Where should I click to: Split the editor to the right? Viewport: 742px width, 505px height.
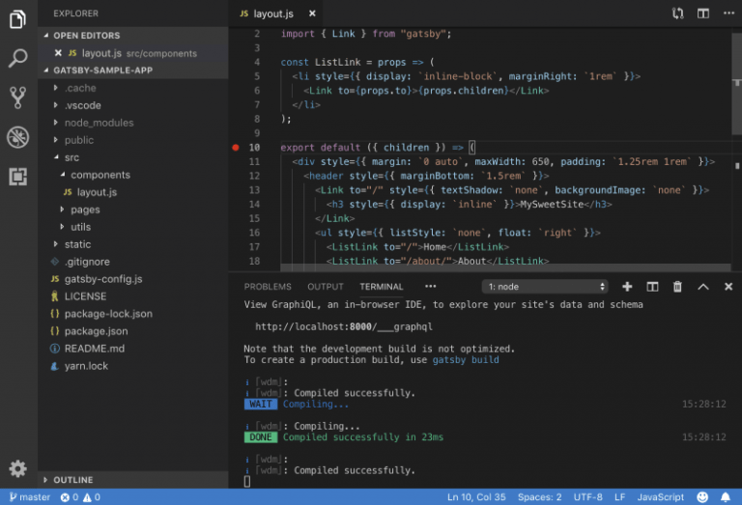click(x=703, y=14)
